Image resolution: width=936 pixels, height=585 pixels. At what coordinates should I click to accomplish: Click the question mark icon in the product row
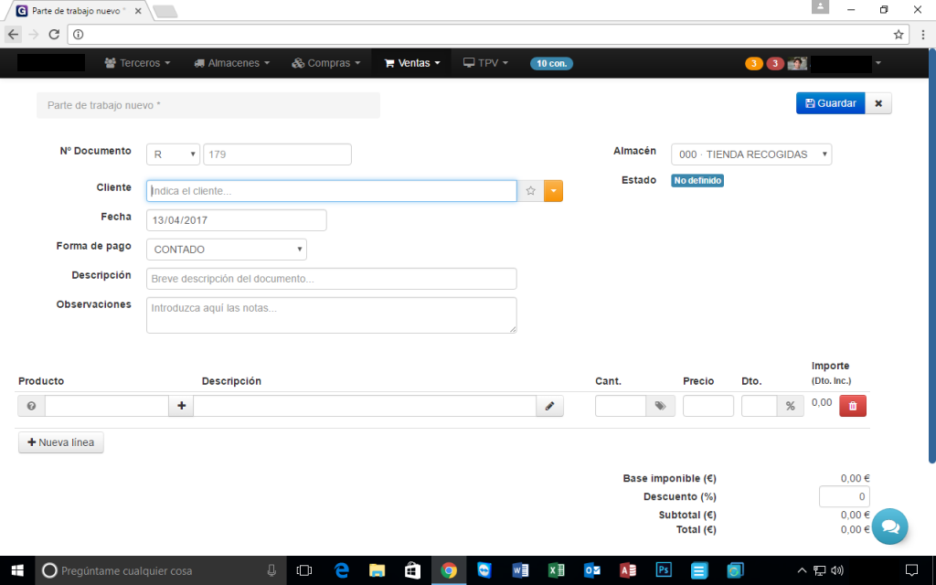click(x=31, y=407)
